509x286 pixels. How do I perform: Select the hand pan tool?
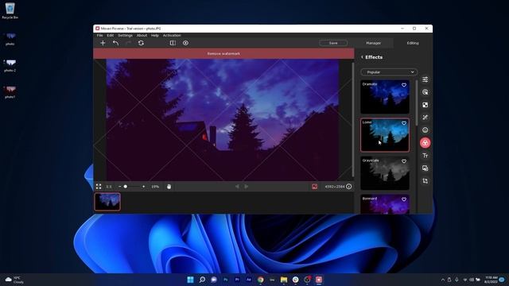169,187
